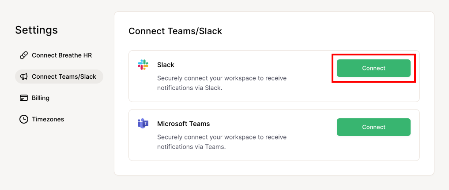Viewport: 449px width, 190px height.
Task: Open the Timezones settings section
Action: pyautogui.click(x=48, y=119)
